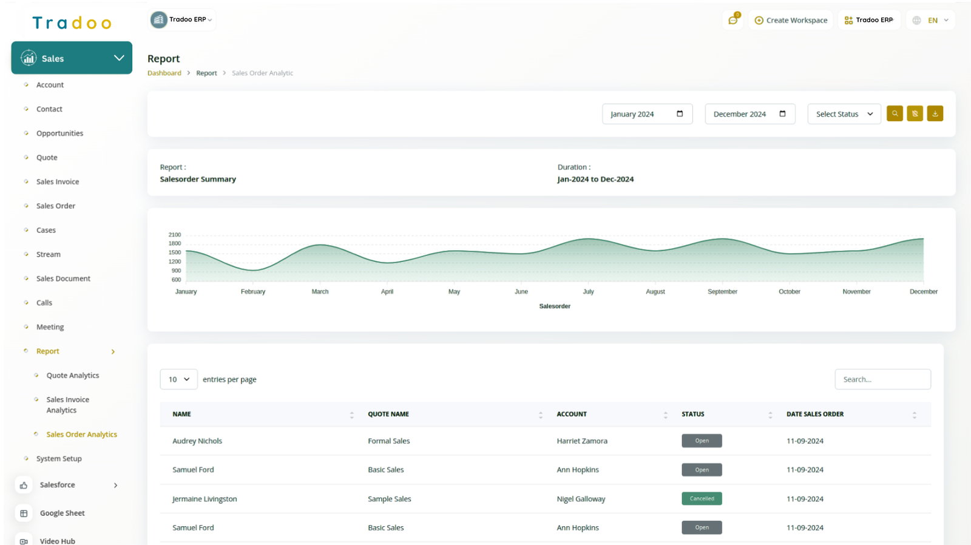971x545 pixels.
Task: Click the search filter icon button
Action: click(894, 113)
